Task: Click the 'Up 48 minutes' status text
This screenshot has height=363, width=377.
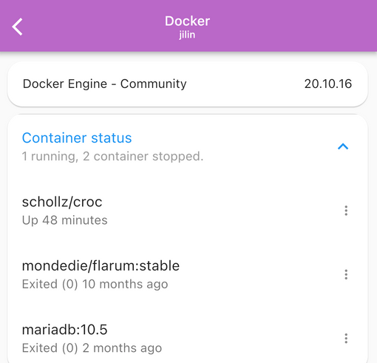Action: coord(65,220)
